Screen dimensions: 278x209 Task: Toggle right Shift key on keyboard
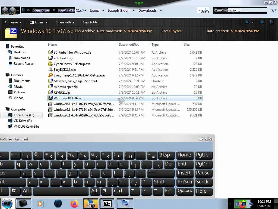click(x=163, y=182)
